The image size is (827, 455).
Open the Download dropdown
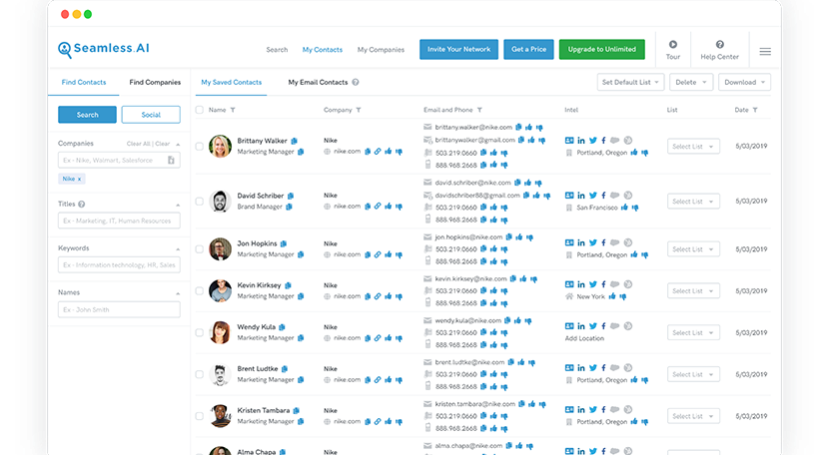point(744,82)
